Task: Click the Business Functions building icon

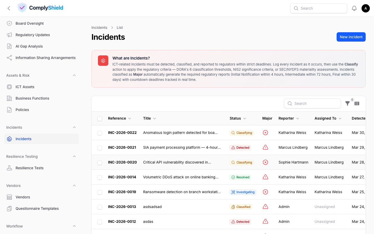Action: 9,98
